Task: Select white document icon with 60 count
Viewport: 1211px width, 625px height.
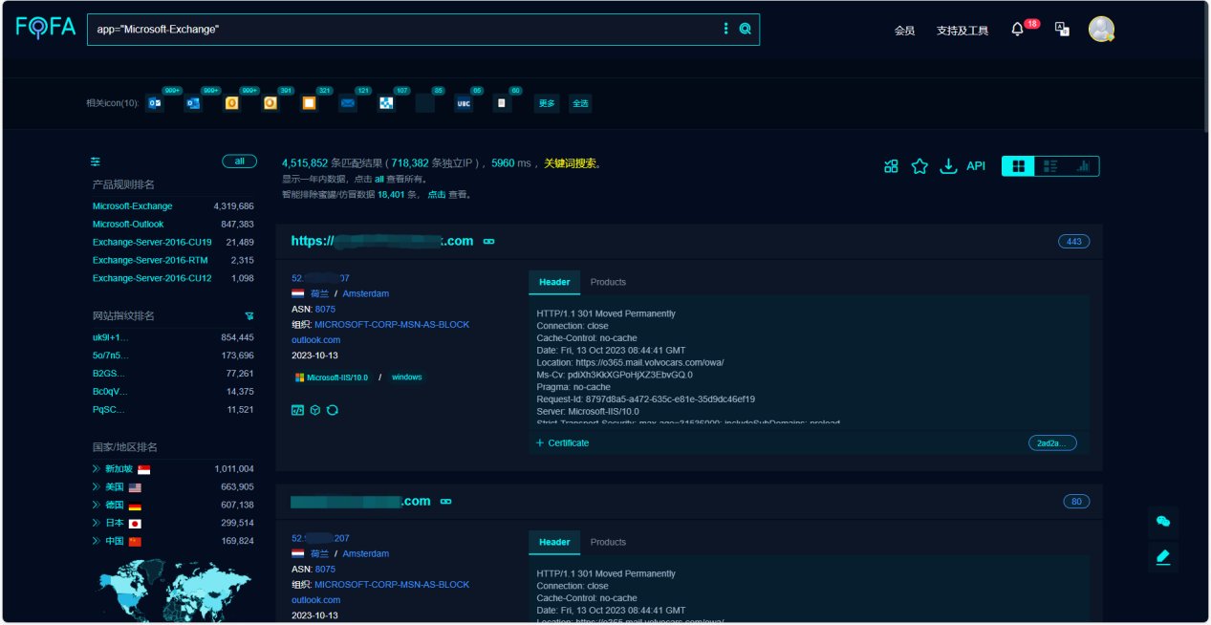Action: [x=502, y=103]
